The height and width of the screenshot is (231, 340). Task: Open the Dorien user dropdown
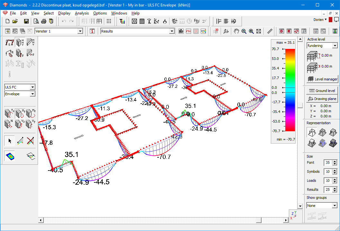320,20
